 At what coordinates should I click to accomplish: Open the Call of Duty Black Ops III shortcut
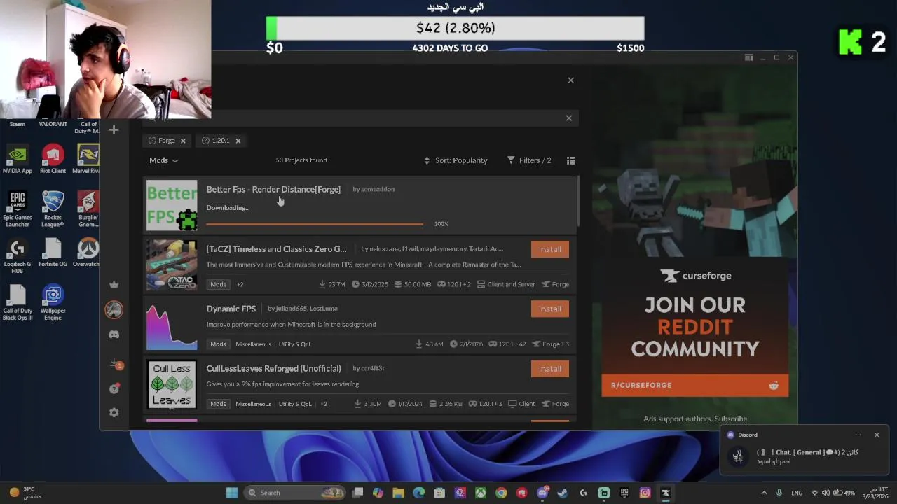click(x=17, y=302)
